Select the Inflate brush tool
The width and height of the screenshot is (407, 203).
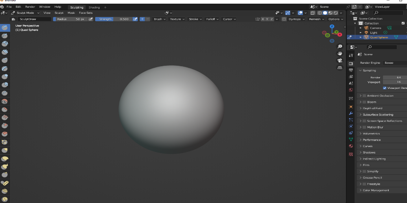(4, 77)
